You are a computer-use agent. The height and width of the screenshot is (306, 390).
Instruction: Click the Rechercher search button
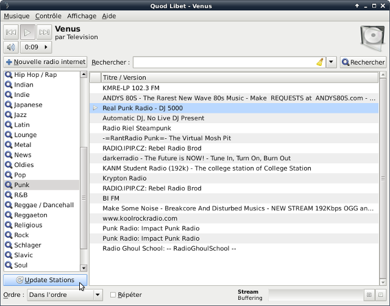(363, 62)
